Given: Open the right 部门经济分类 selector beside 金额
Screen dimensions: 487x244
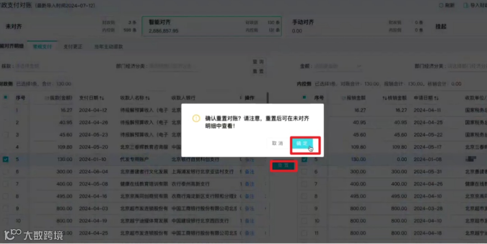Looking at the screenshot, I should (x=467, y=66).
